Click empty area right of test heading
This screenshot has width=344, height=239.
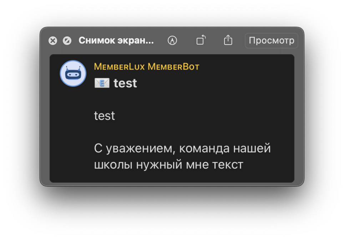(x=214, y=83)
